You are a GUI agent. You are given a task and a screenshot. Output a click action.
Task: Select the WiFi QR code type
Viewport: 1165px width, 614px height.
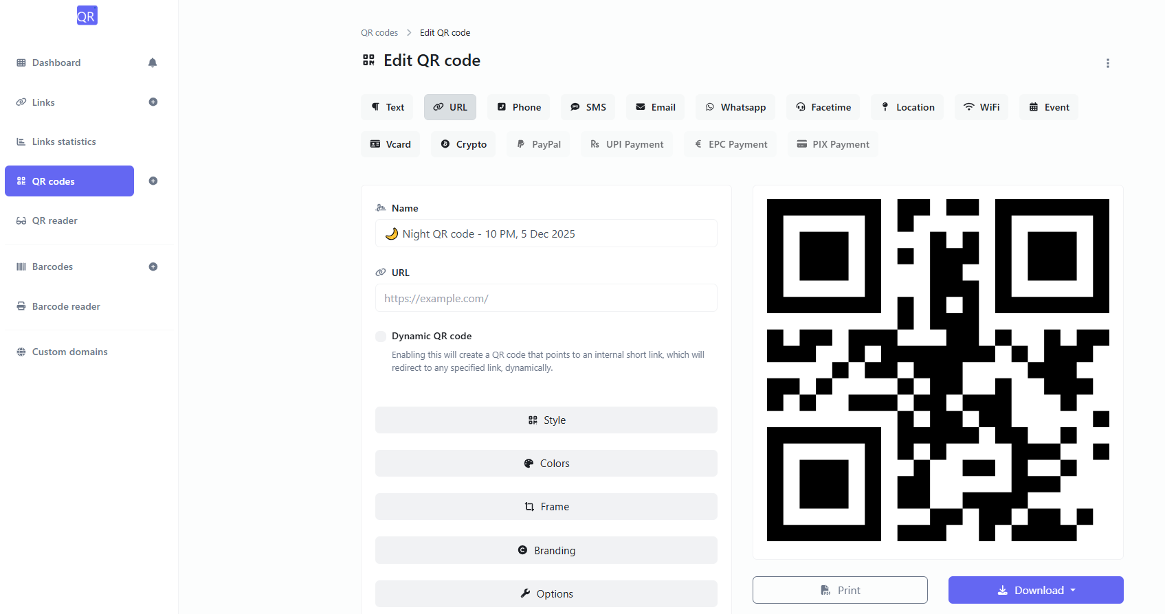(981, 107)
